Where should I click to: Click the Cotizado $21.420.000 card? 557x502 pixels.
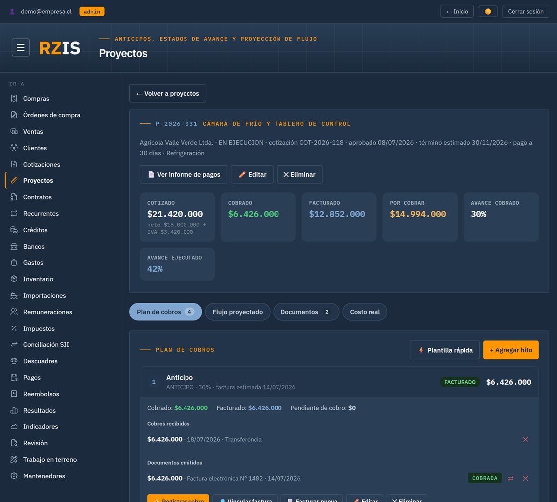(177, 217)
